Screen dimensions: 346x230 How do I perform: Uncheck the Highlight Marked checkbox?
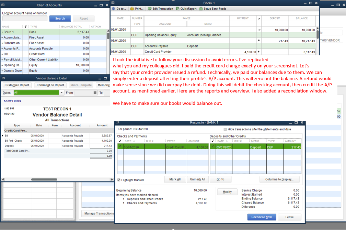point(119,180)
